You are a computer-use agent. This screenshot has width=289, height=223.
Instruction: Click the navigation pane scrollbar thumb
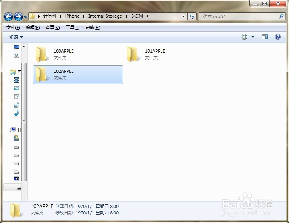(x=24, y=122)
